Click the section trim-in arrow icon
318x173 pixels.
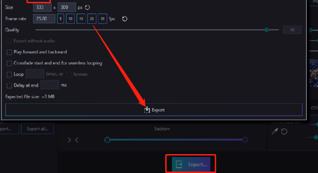(x=69, y=140)
